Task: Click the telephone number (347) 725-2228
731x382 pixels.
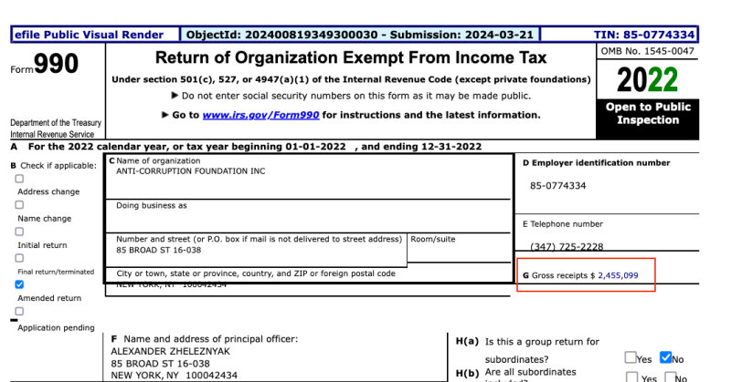Action: 567,247
